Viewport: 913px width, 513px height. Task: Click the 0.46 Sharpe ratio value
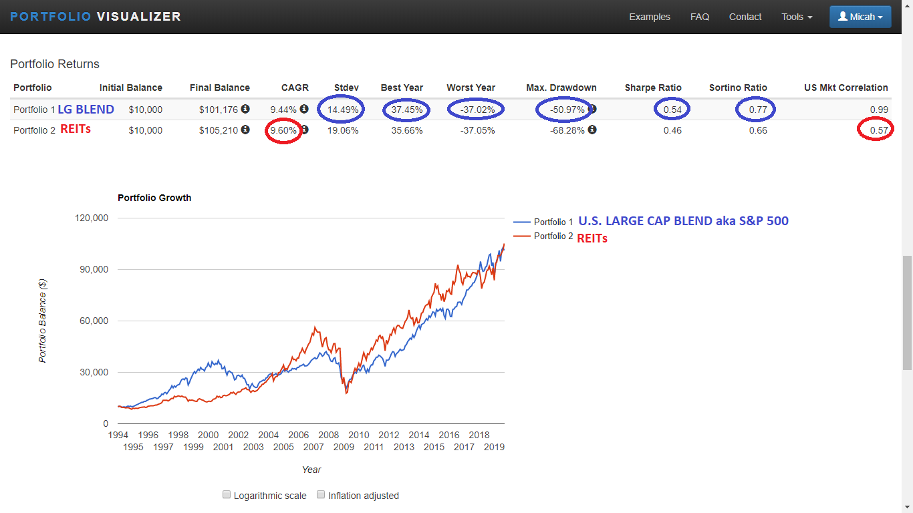[x=672, y=130]
